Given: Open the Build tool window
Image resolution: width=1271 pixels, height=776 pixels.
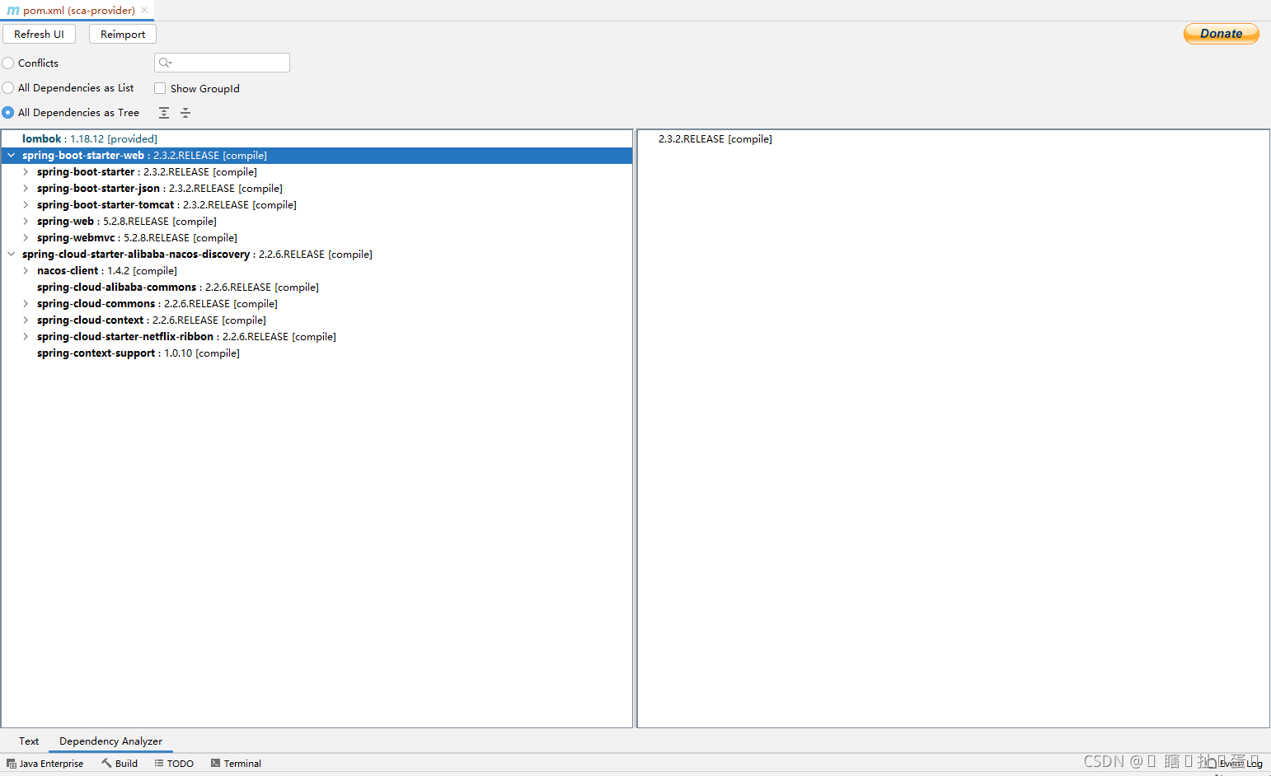Looking at the screenshot, I should (120, 764).
